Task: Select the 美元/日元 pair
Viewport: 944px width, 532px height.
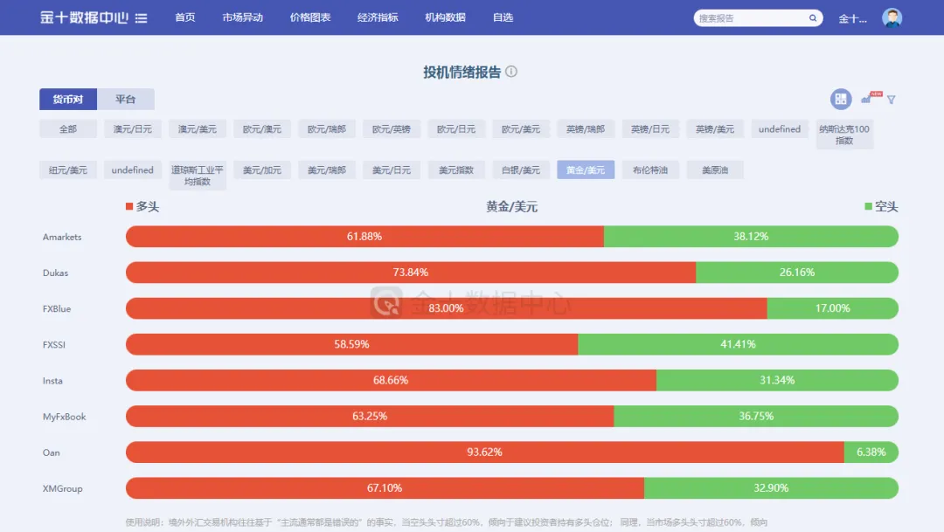Action: [x=392, y=169]
